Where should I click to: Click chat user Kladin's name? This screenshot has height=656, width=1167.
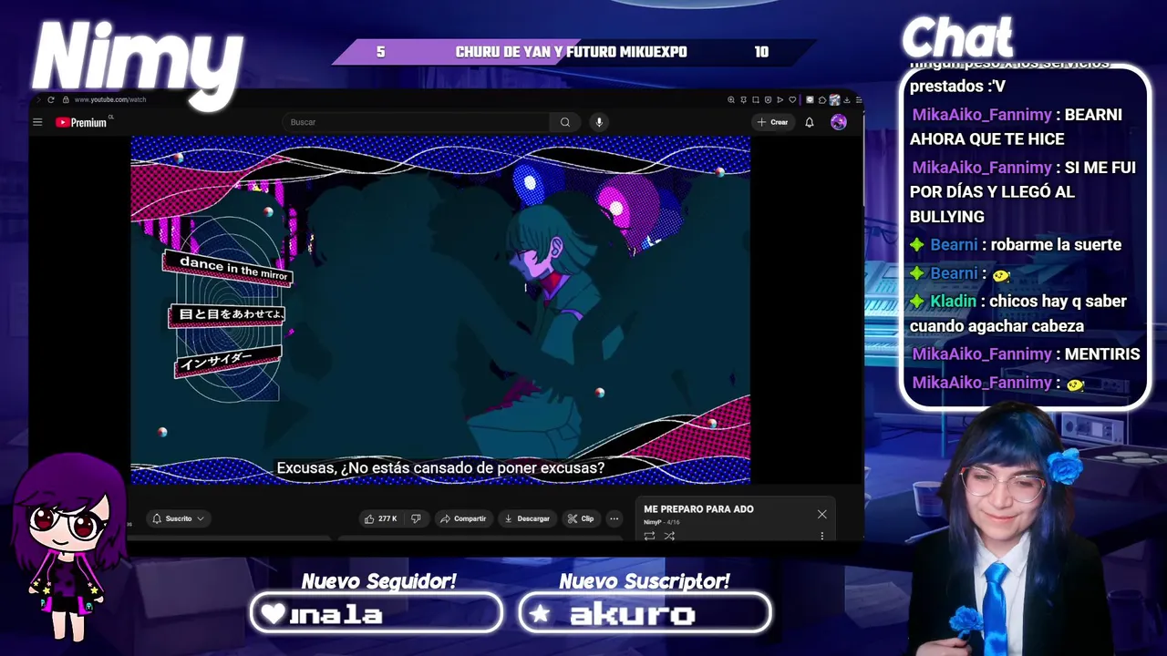(953, 301)
